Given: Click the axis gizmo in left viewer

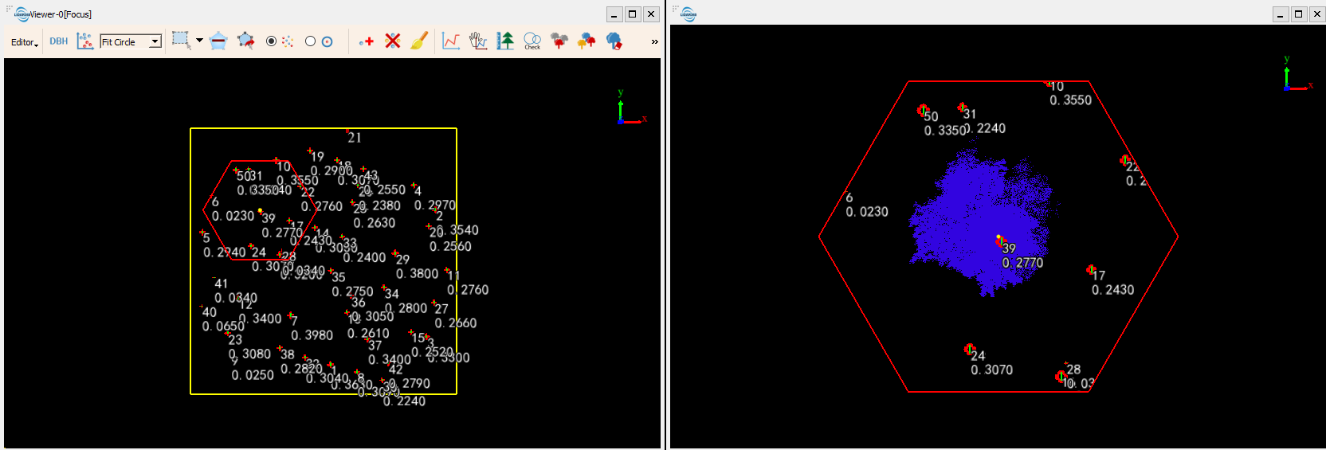Looking at the screenshot, I should coord(630,108).
